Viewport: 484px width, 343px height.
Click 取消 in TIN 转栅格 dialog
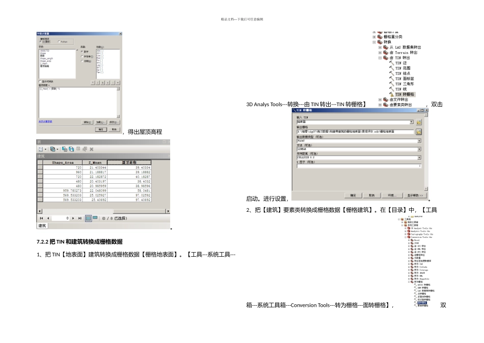pyautogui.click(x=371, y=195)
